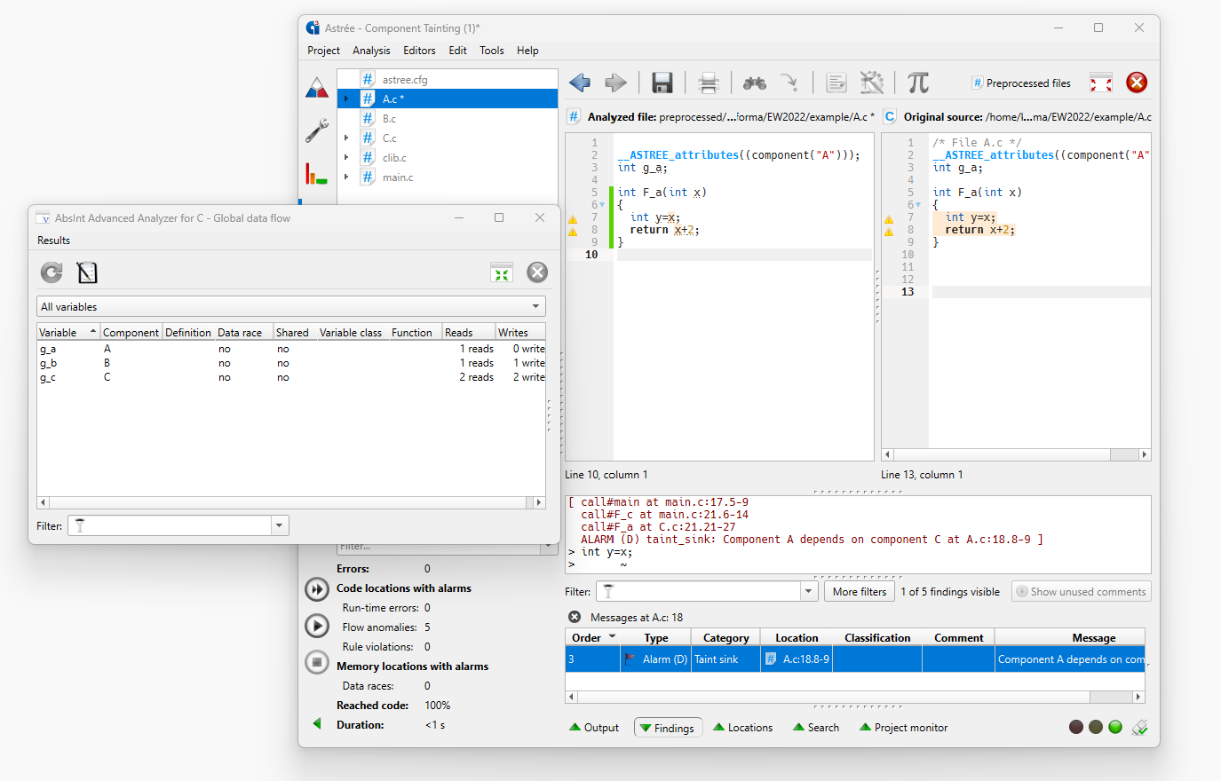The height and width of the screenshot is (781, 1221).
Task: Open the Project menu
Action: 323,51
